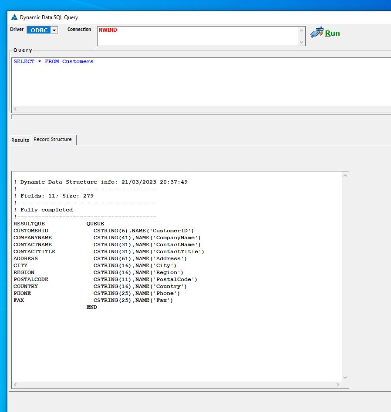Click left scroll arrow under the Query editor

point(15,109)
